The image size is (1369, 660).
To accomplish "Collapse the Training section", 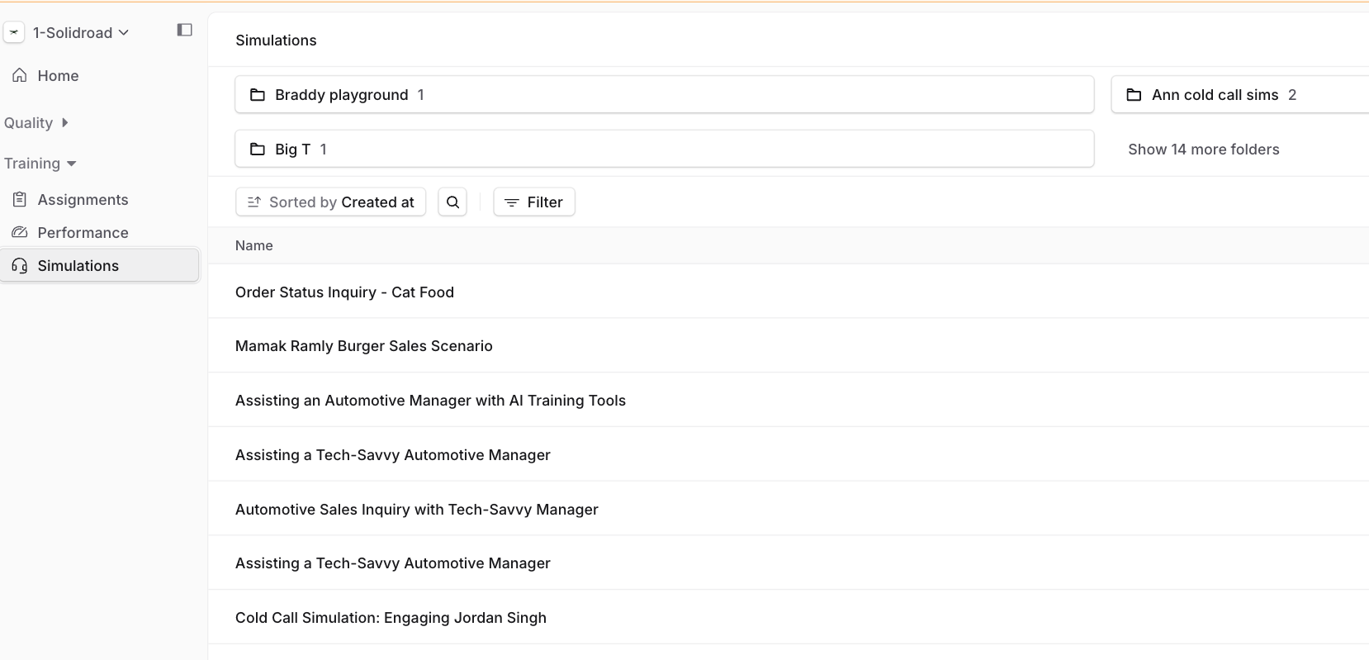I will [40, 164].
